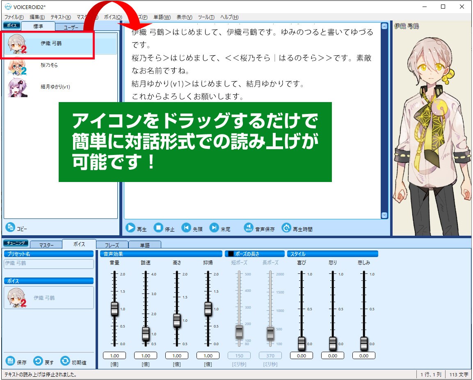Screen dimensions: 473x380
Task: Show playback time with 再生時間 icon
Action: 286,228
